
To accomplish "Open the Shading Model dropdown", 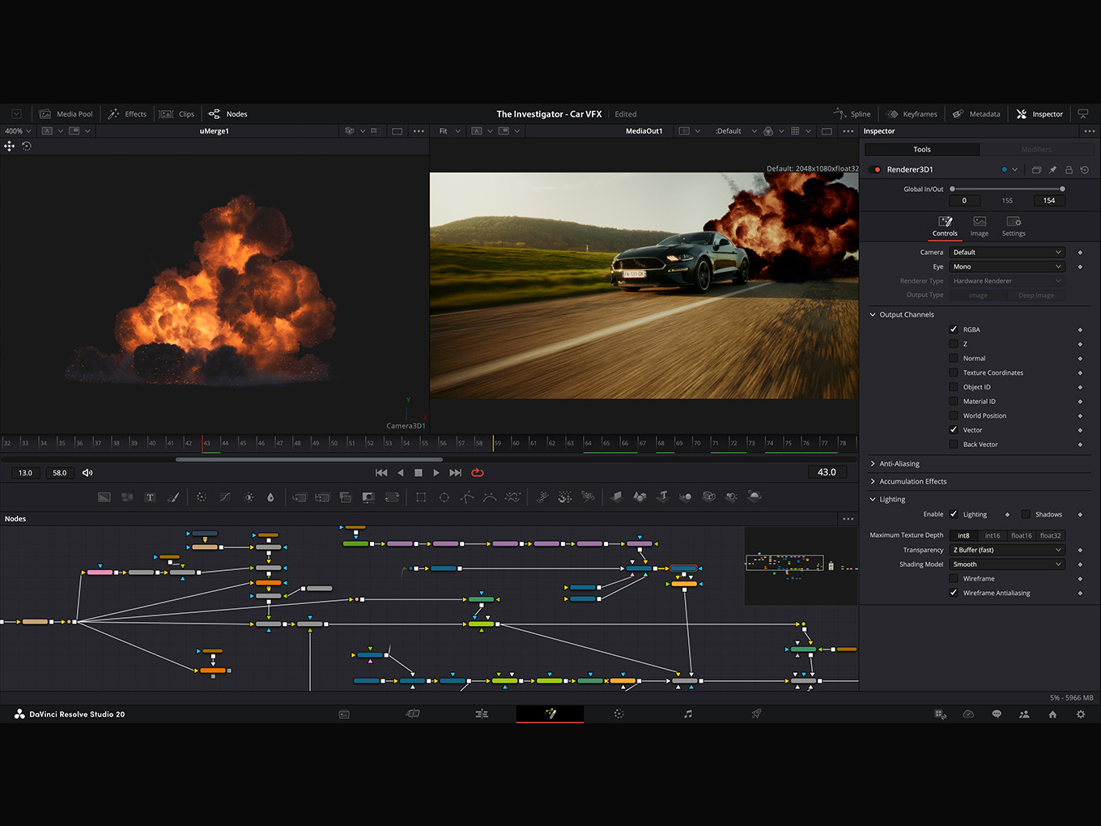I will [x=1006, y=564].
